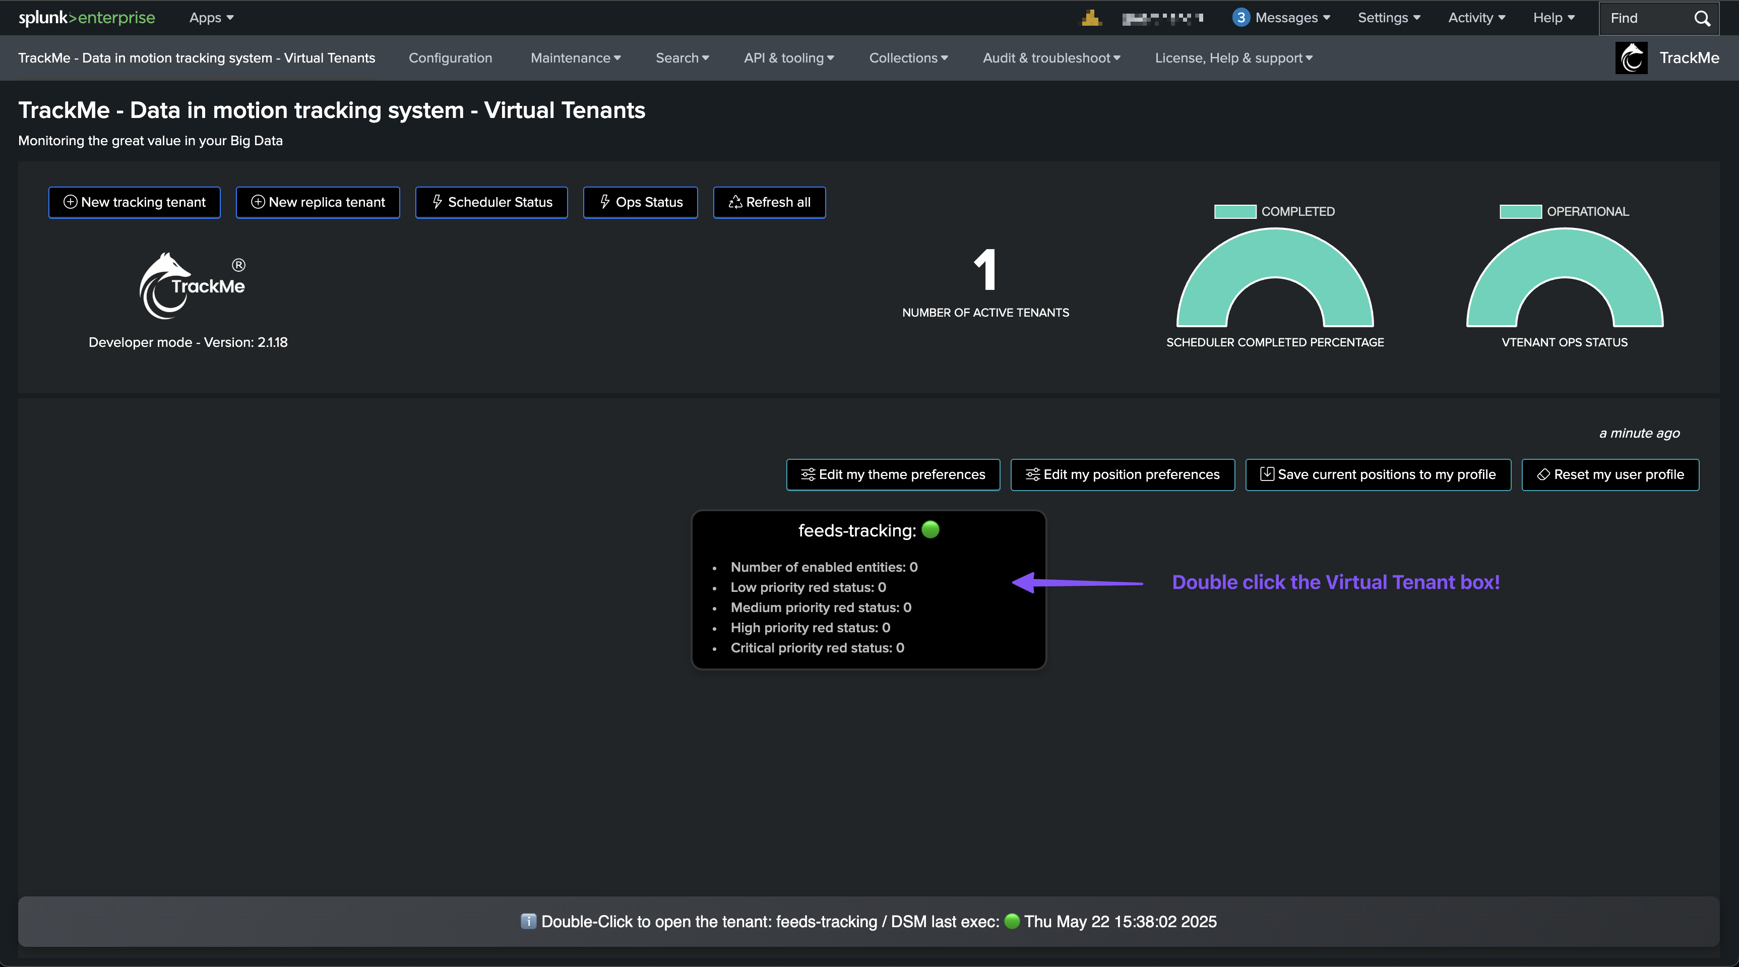Go to the Configuration tab

450,58
